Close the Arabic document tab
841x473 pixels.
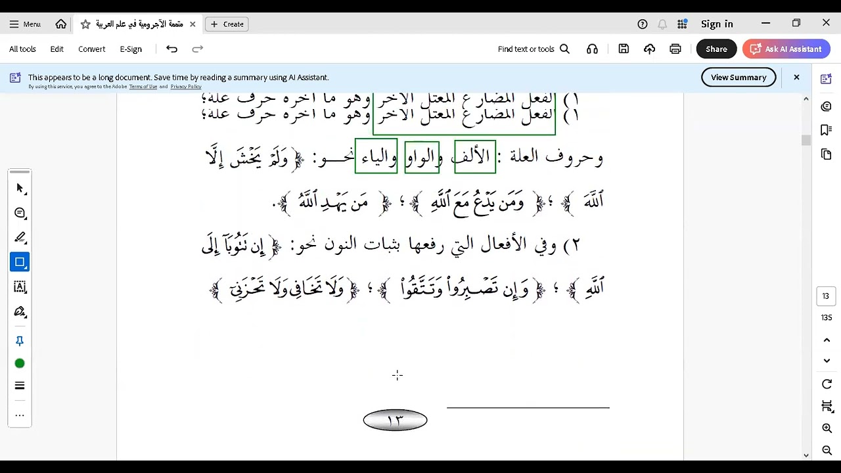point(193,24)
